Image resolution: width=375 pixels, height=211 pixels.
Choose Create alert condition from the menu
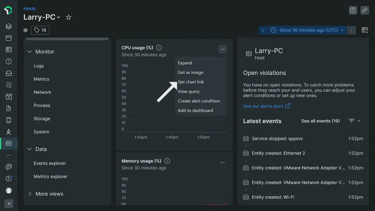(x=199, y=101)
